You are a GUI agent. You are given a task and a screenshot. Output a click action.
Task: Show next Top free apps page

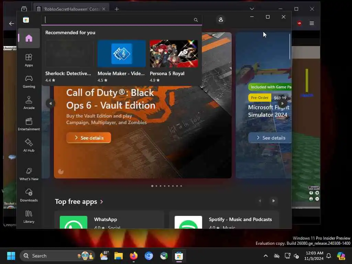tap(273, 201)
